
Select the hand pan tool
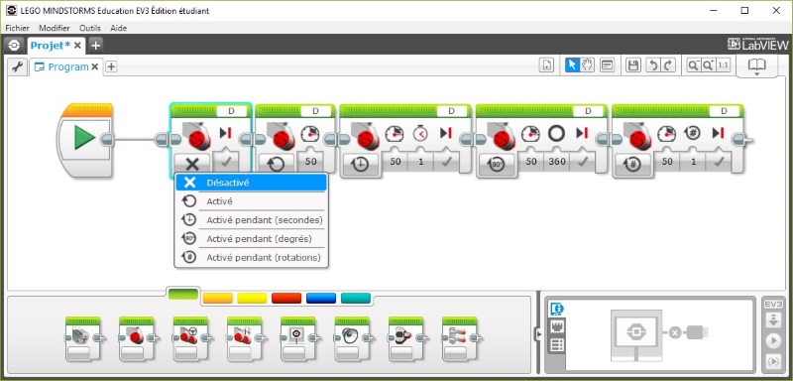click(587, 65)
